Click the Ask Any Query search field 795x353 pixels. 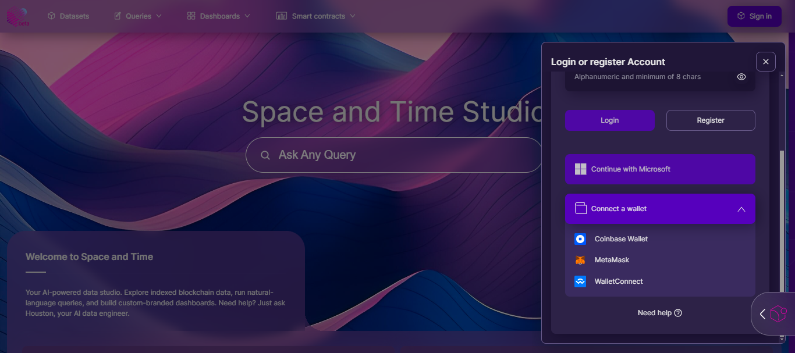(394, 155)
